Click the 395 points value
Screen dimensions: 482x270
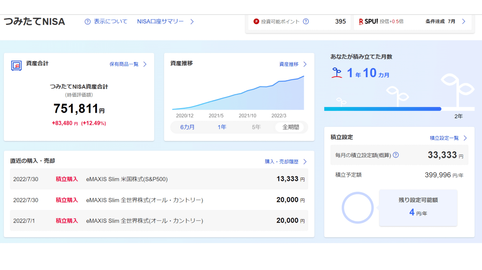tap(340, 21)
